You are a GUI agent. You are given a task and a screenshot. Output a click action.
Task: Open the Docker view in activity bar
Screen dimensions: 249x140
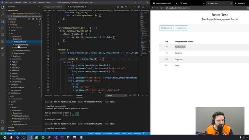(x=2, y=48)
